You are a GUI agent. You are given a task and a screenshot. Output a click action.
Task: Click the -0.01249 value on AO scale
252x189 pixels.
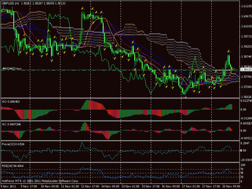click(x=246, y=118)
